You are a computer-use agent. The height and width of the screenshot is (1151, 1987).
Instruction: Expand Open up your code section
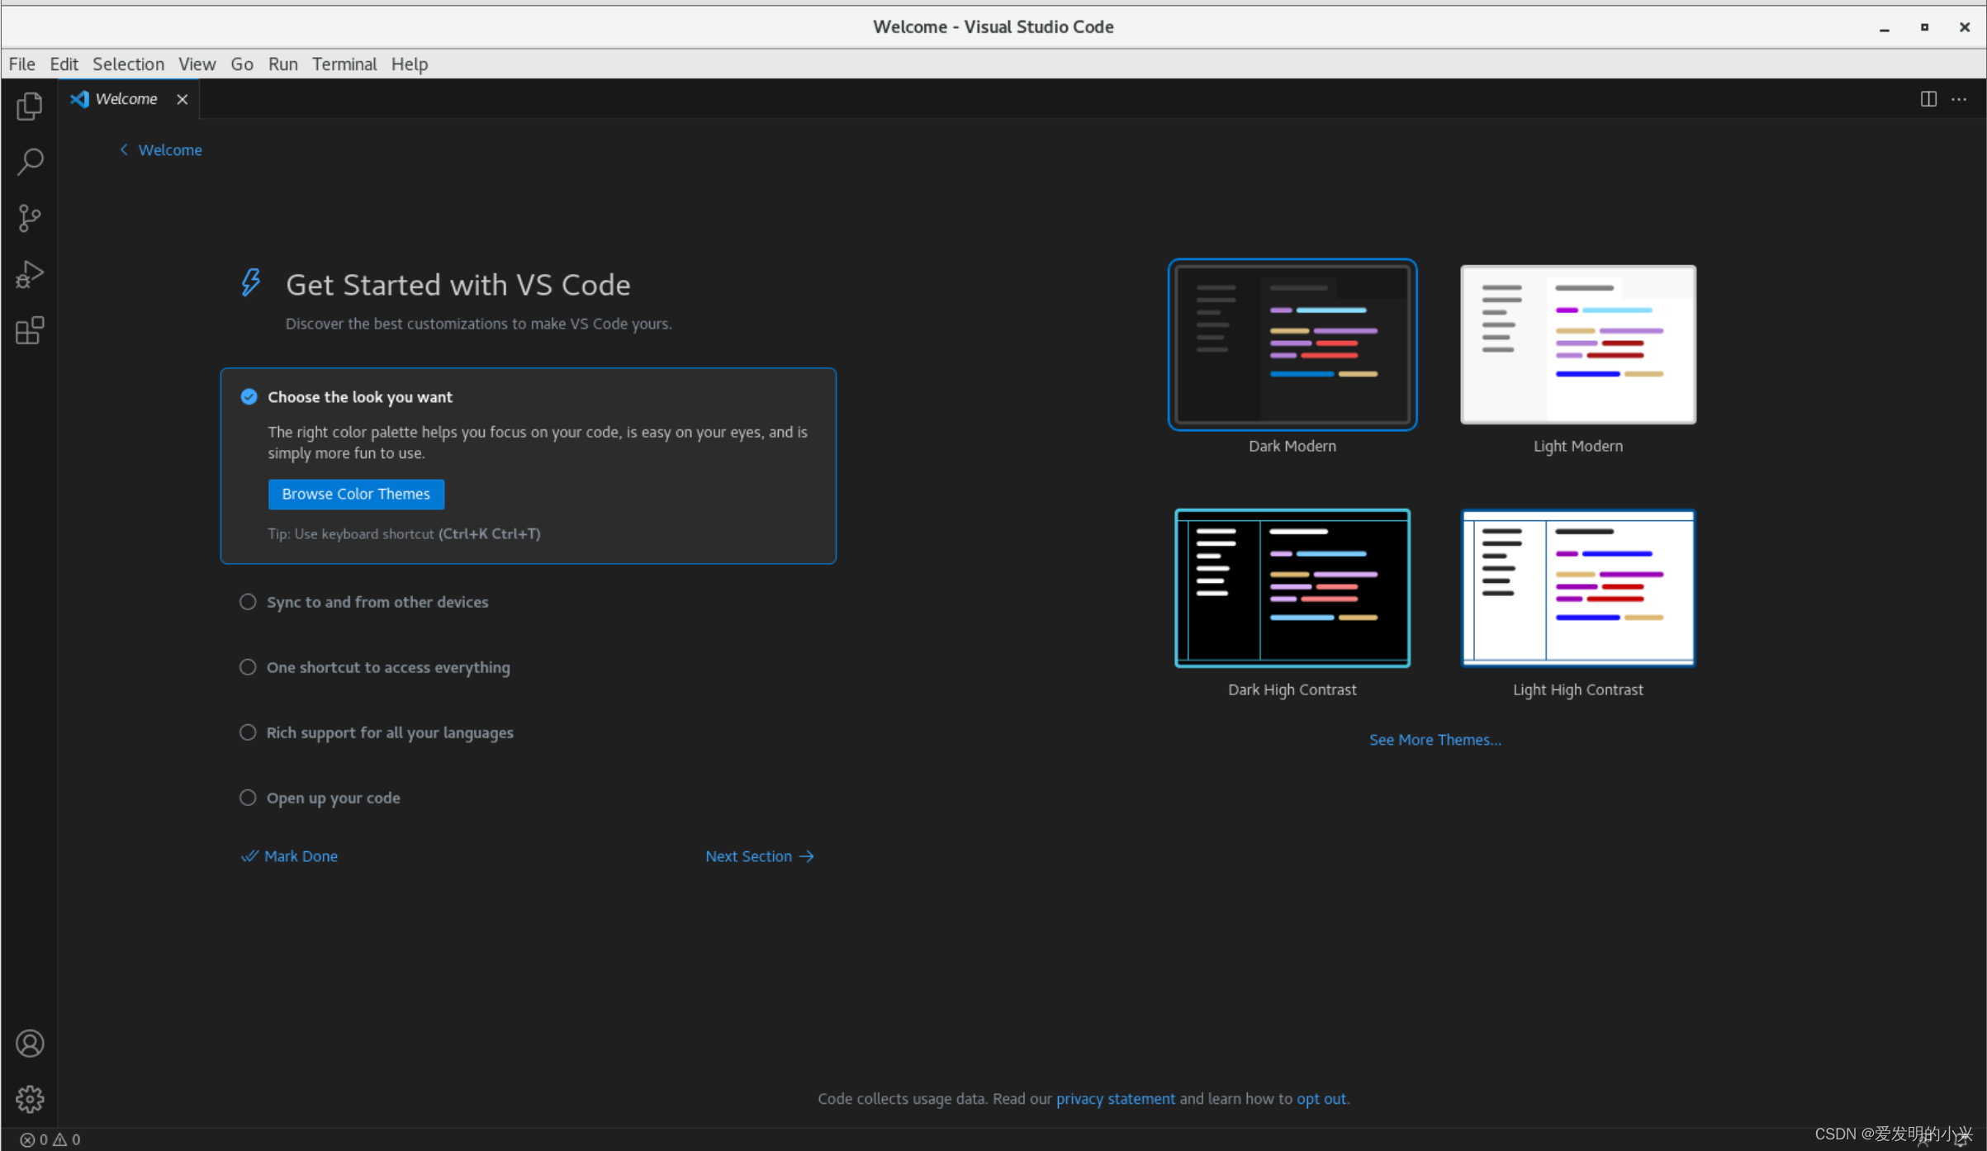(333, 796)
